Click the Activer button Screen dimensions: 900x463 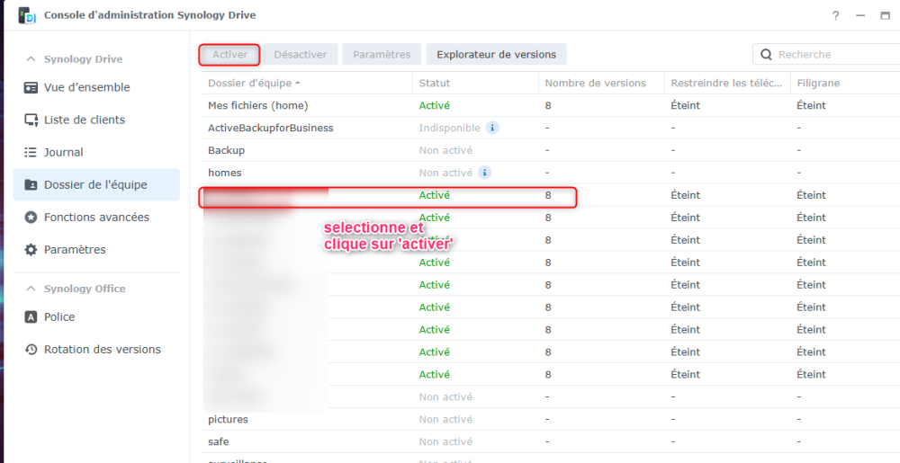(229, 55)
